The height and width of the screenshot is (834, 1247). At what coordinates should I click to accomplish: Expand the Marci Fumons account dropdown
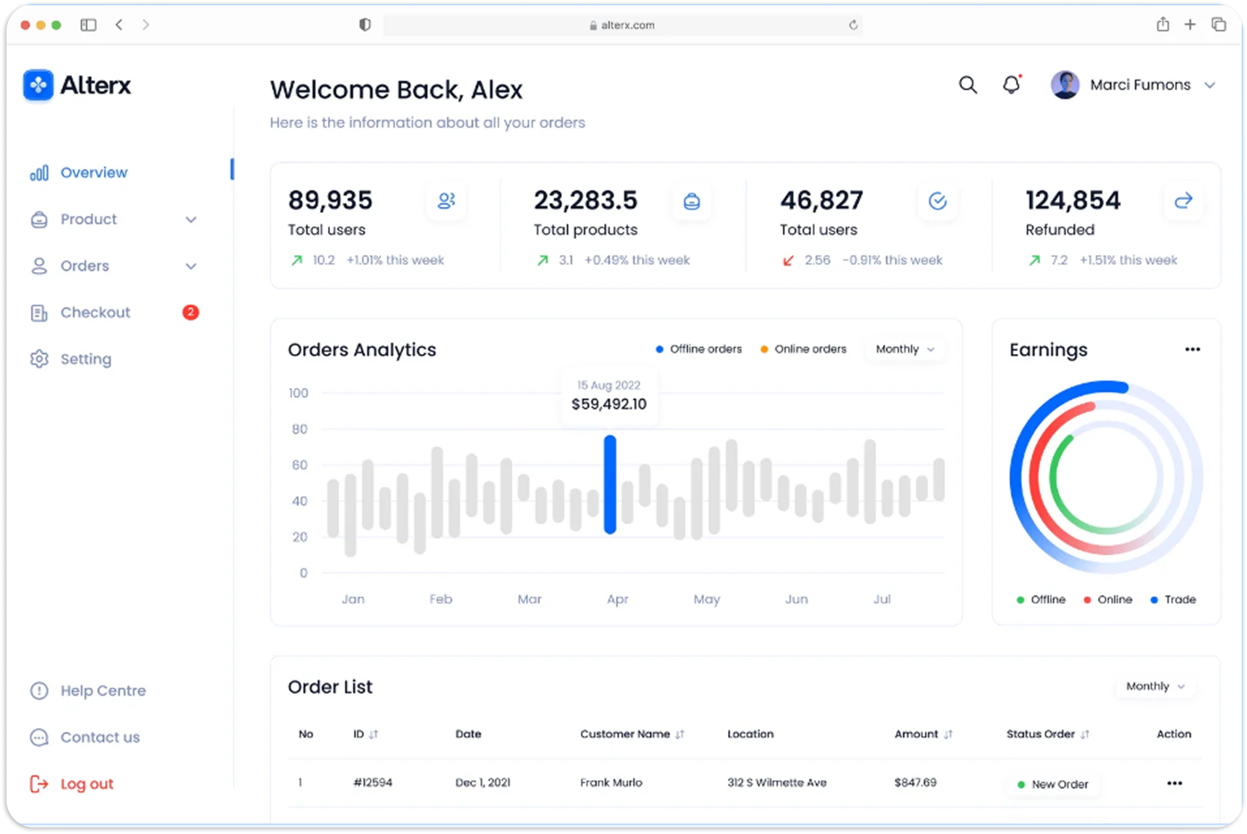coord(1209,85)
